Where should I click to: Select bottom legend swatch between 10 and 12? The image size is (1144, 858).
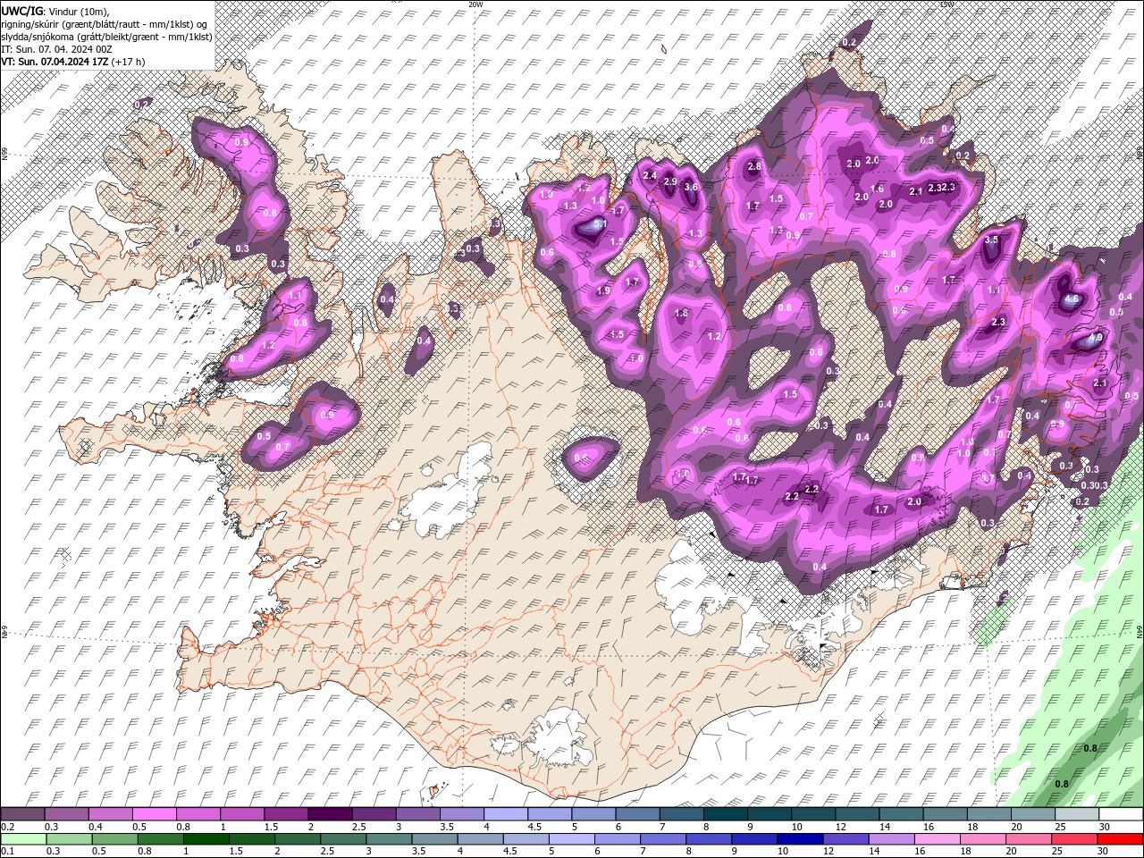tap(799, 838)
